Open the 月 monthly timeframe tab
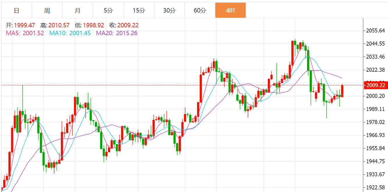 [x=78, y=10]
